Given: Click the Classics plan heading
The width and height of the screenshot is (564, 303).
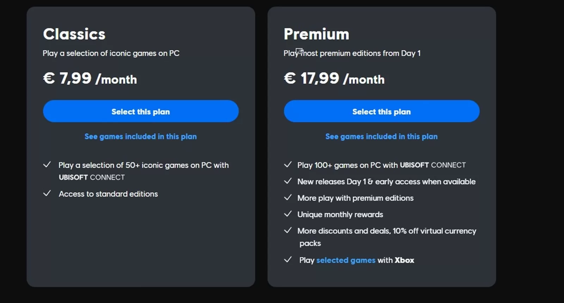Looking at the screenshot, I should 74,34.
